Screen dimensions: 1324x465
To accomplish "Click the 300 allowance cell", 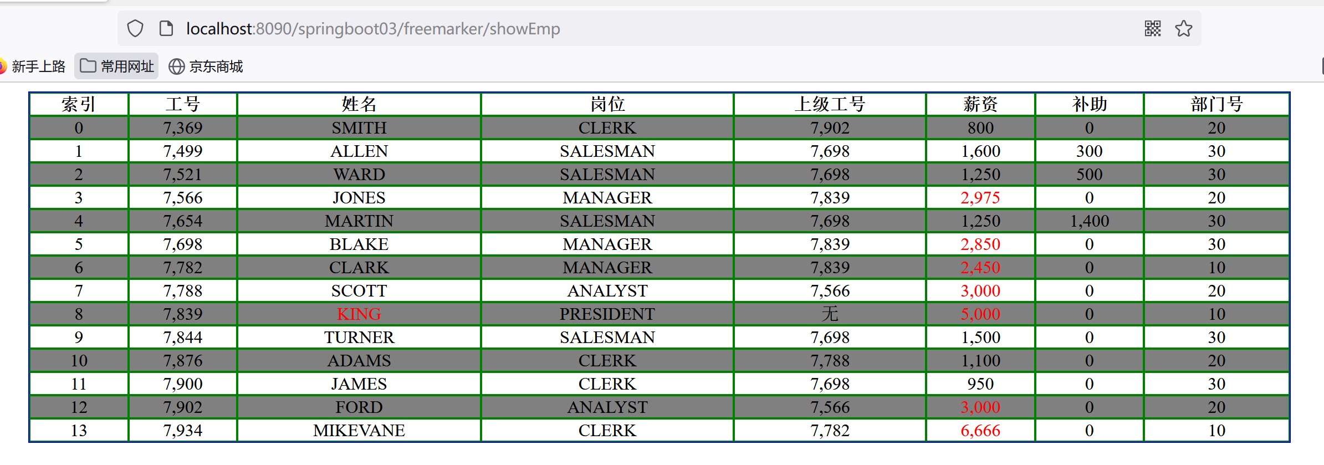I will 1090,151.
